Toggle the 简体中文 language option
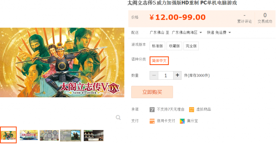The height and width of the screenshot is (144, 276). pos(159,61)
